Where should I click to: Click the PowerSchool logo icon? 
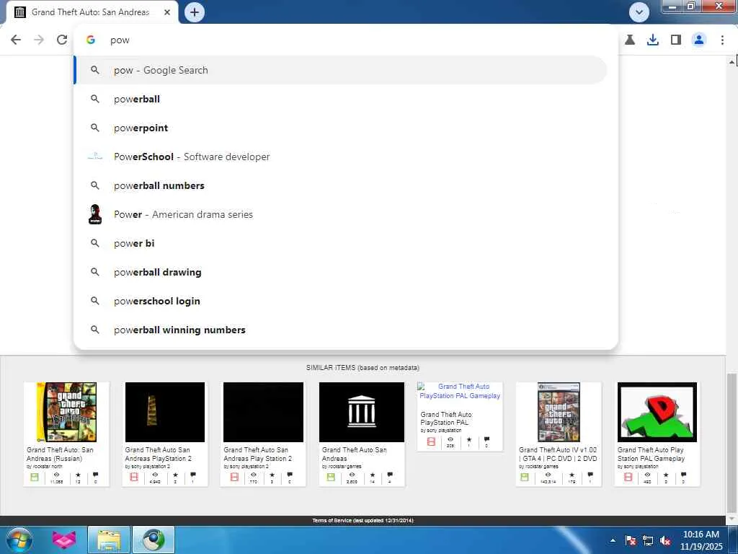coord(95,157)
